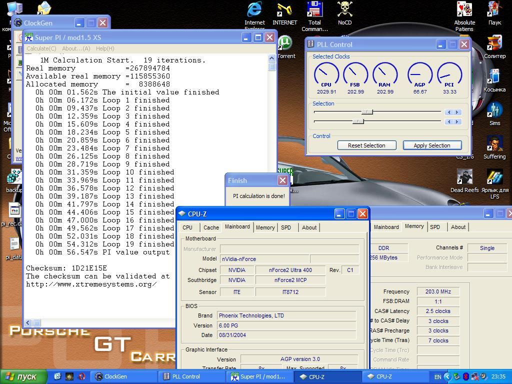The height and width of the screenshot is (384, 512).
Task: Click EN language indicator in tray
Action: 437,376
